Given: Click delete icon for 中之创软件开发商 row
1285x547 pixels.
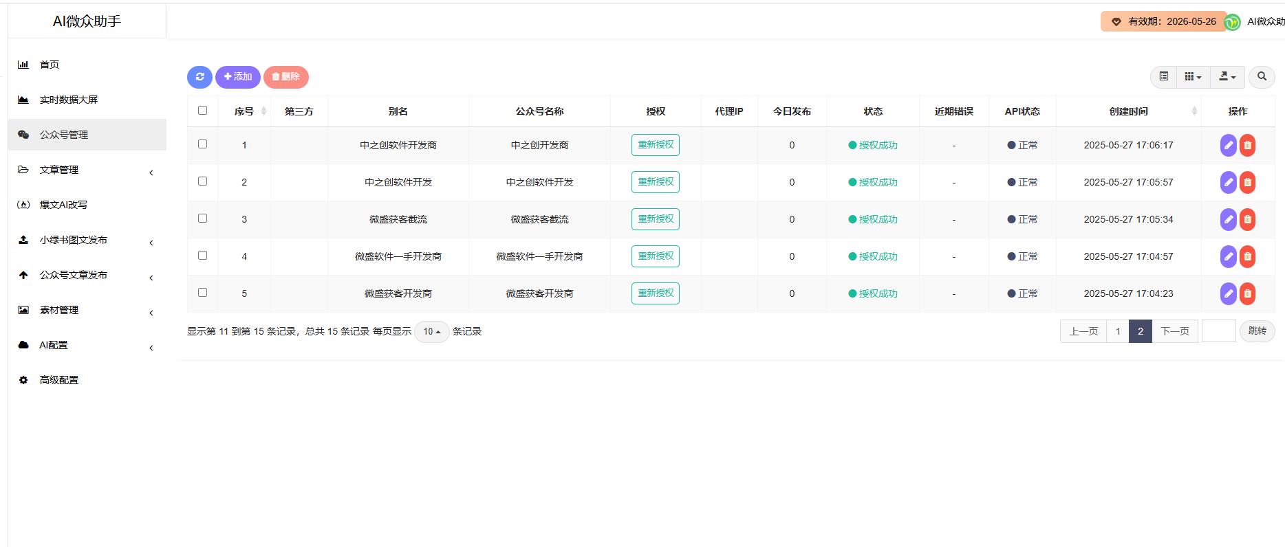Looking at the screenshot, I should (x=1247, y=145).
